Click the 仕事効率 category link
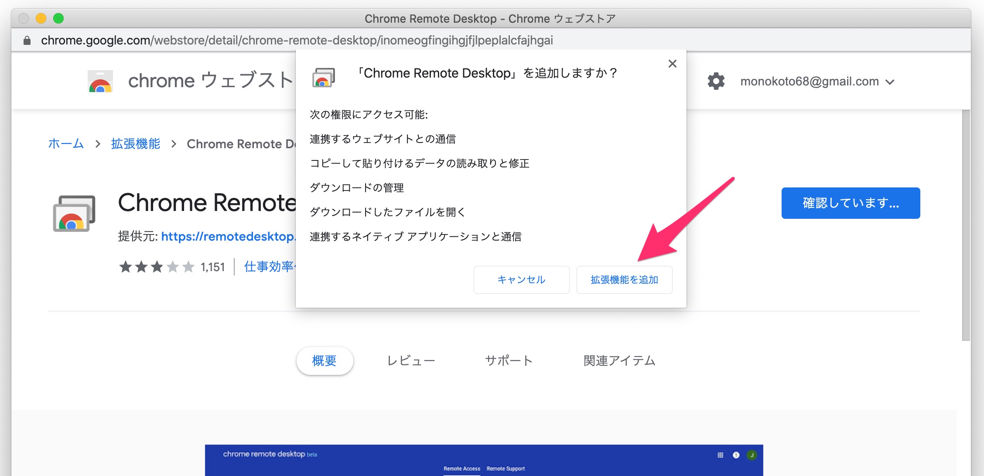 click(x=270, y=267)
